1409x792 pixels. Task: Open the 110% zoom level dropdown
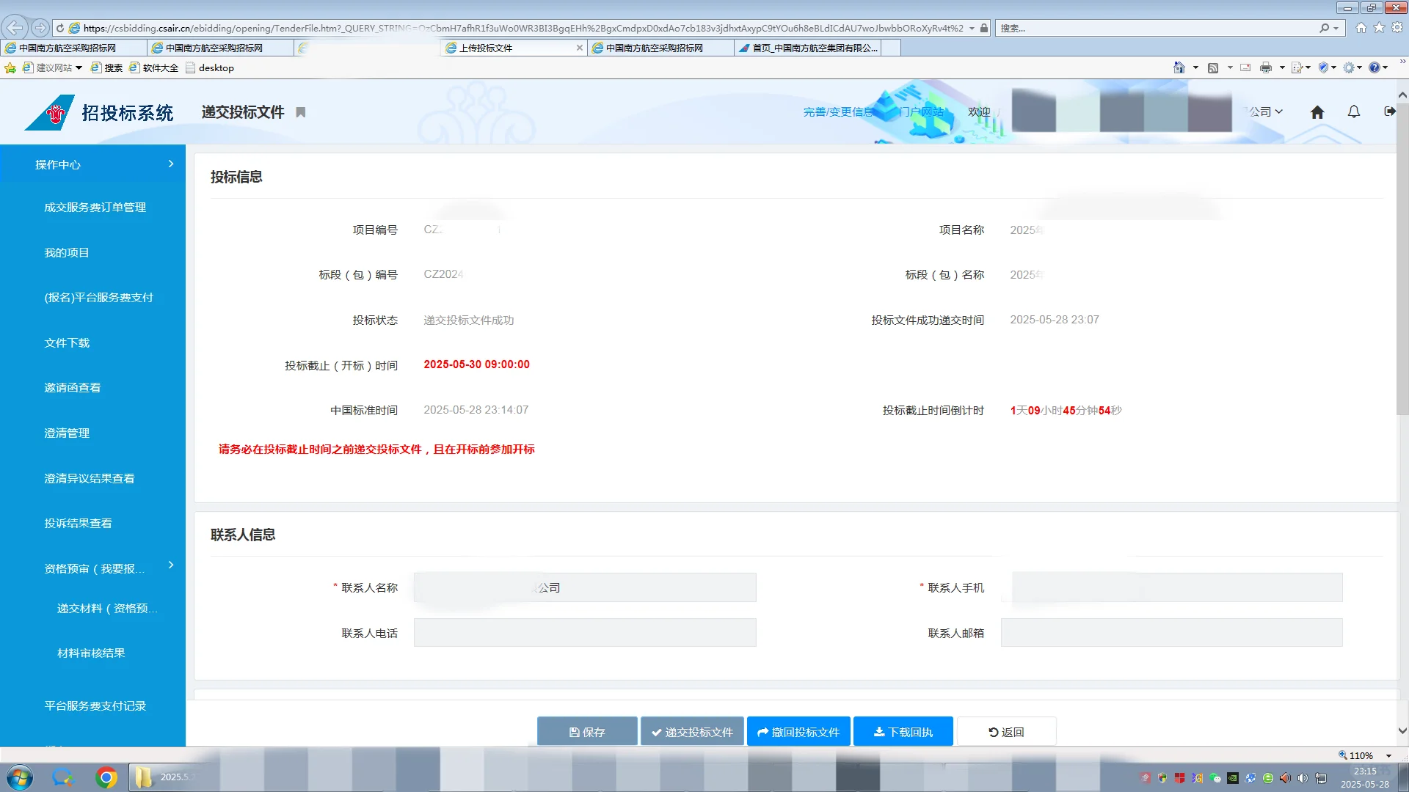[1388, 755]
